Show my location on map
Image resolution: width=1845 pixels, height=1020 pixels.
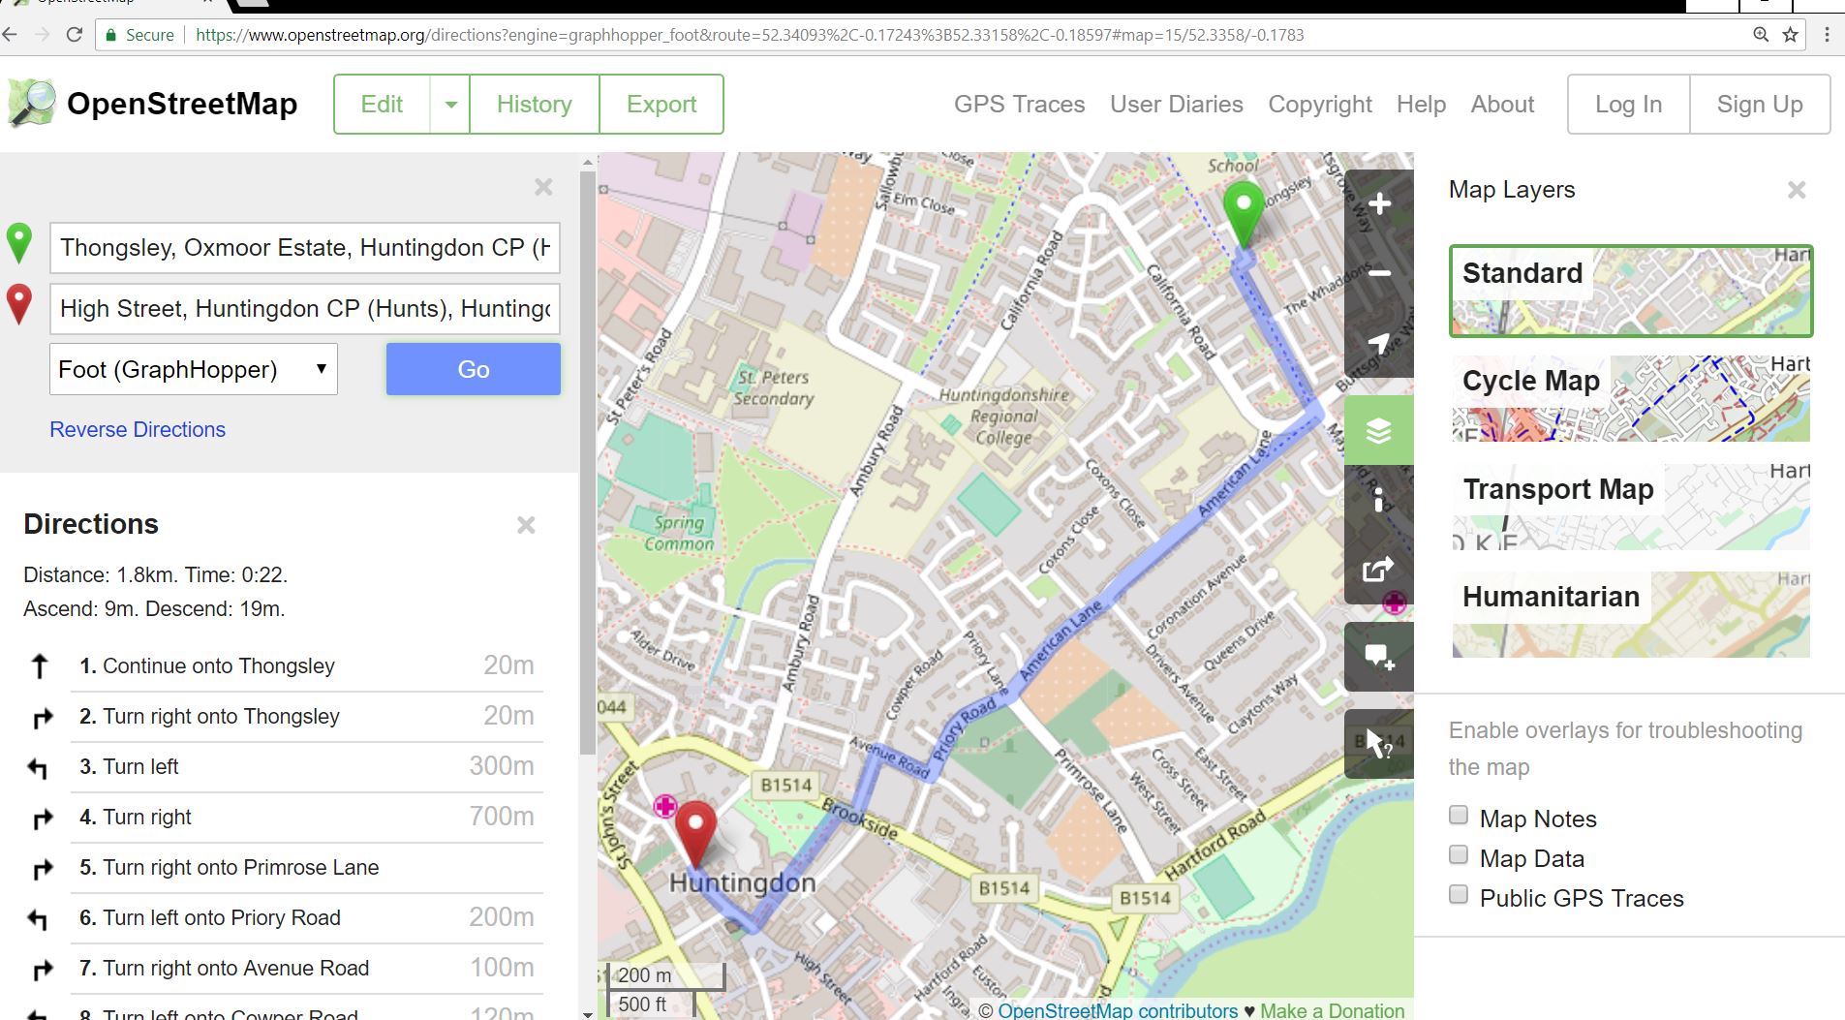pos(1379,343)
